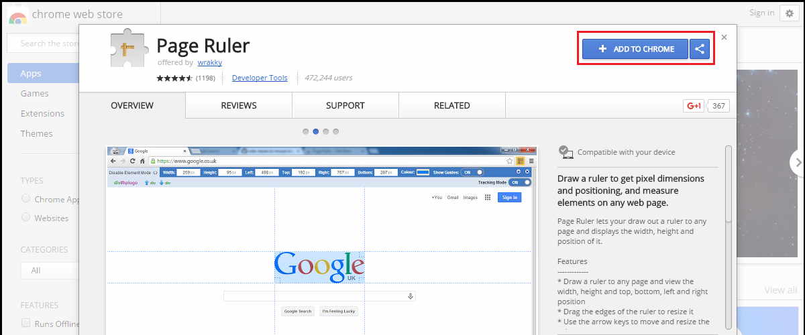Close the Page Ruler detail dialog
Screen dimensions: 805x335
pyautogui.click(x=724, y=38)
